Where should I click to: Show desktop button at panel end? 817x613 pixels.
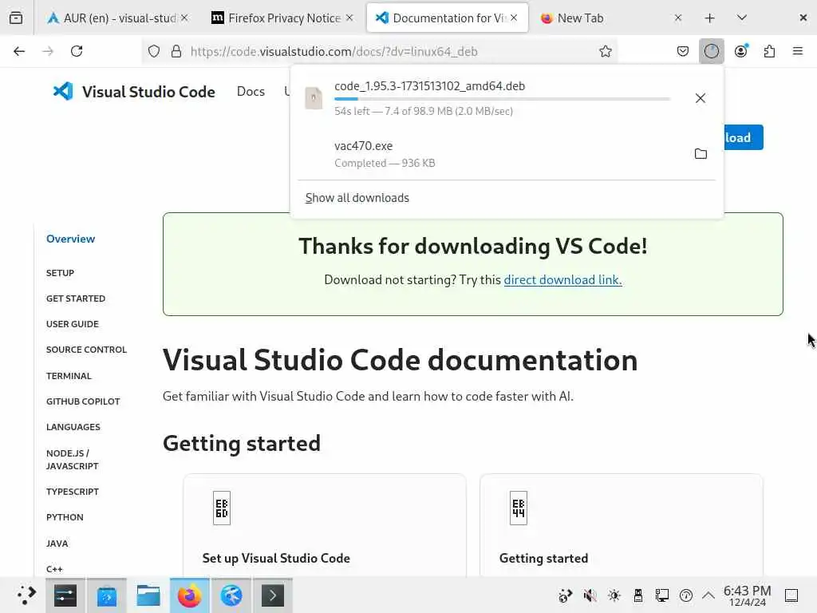pyautogui.click(x=791, y=595)
